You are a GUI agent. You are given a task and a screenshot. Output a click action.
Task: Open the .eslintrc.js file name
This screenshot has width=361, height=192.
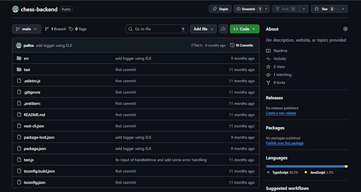(32, 81)
